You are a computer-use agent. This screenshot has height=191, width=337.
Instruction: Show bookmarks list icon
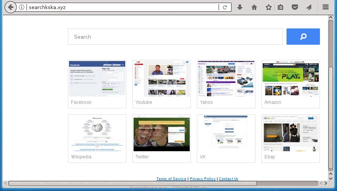[x=280, y=7]
